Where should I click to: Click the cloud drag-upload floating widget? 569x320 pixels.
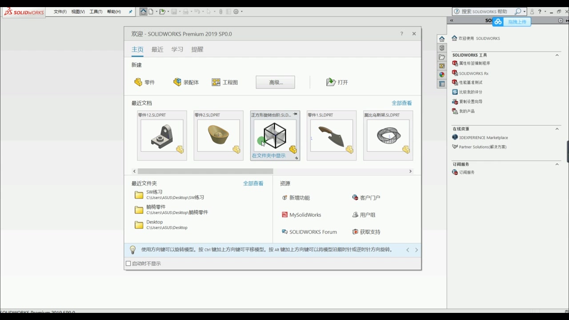click(512, 22)
